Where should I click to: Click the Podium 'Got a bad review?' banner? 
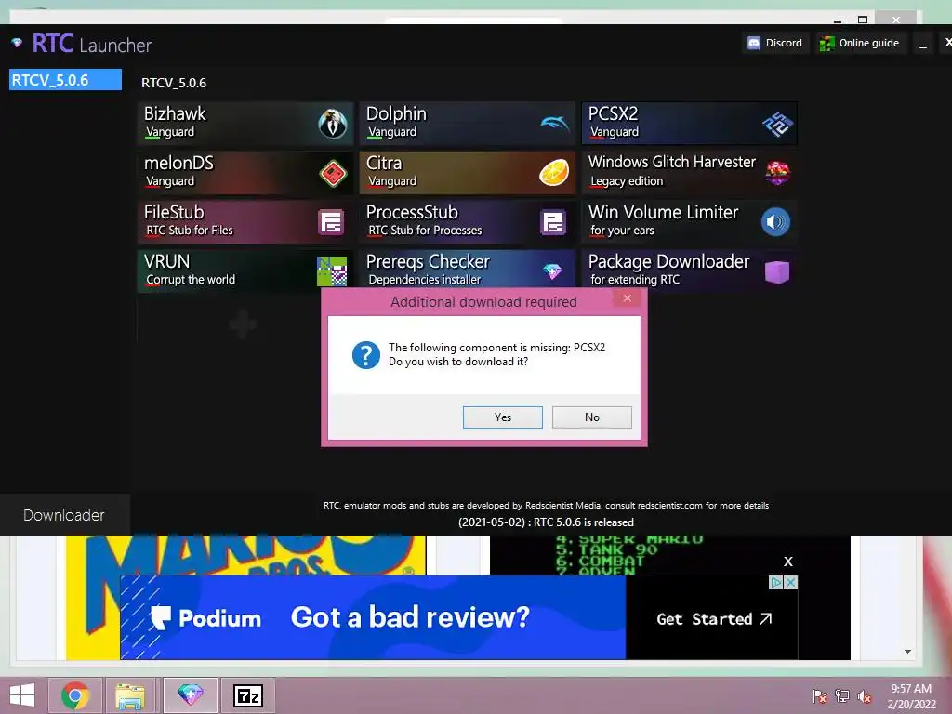tap(373, 617)
